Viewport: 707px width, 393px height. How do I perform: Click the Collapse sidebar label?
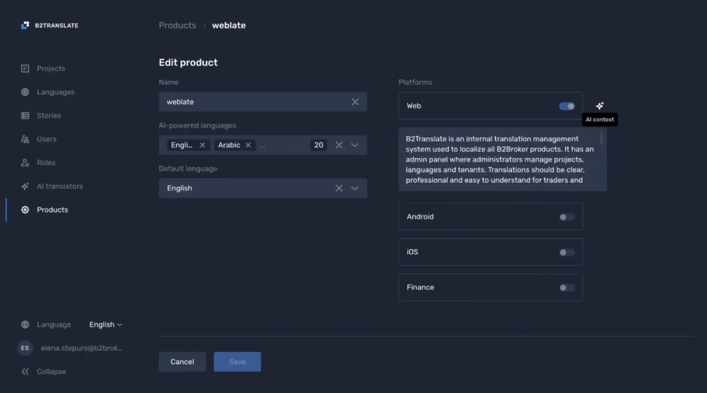coord(51,371)
